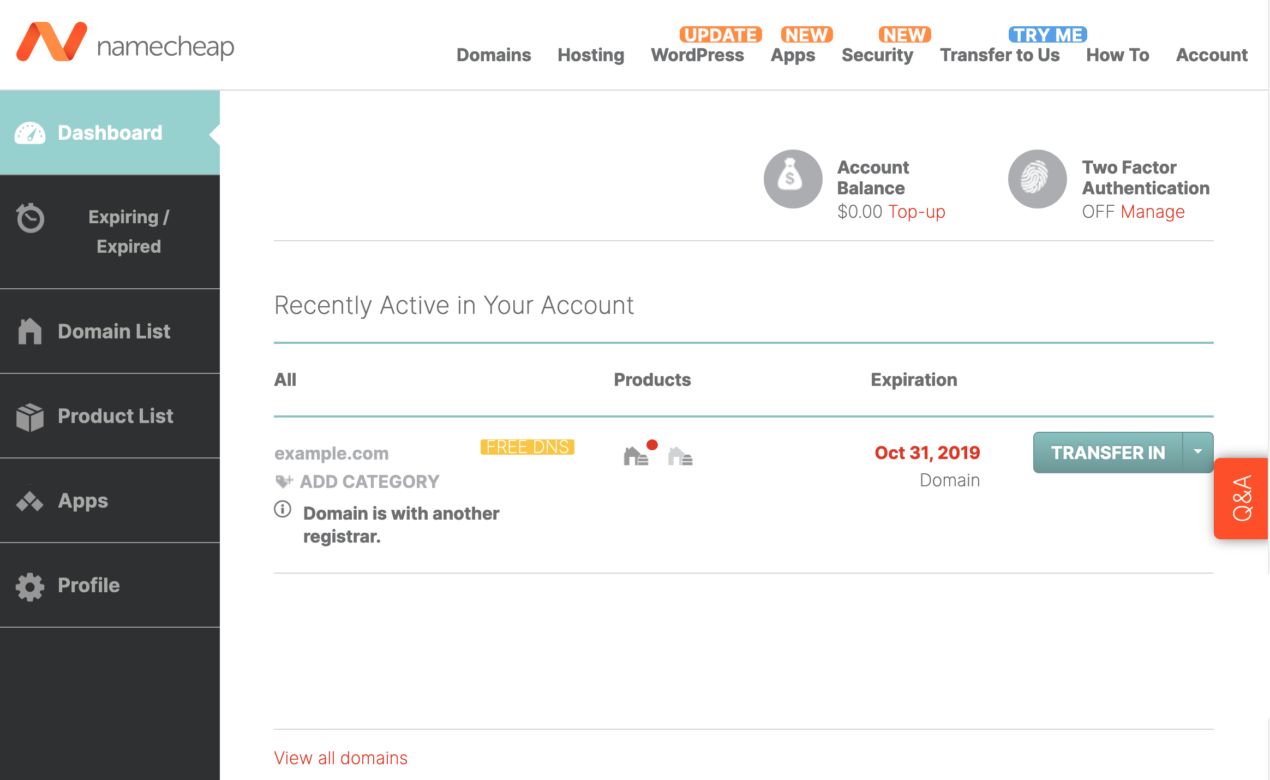Click the product icon with red dot
This screenshot has width=1270, height=780.
pos(640,454)
